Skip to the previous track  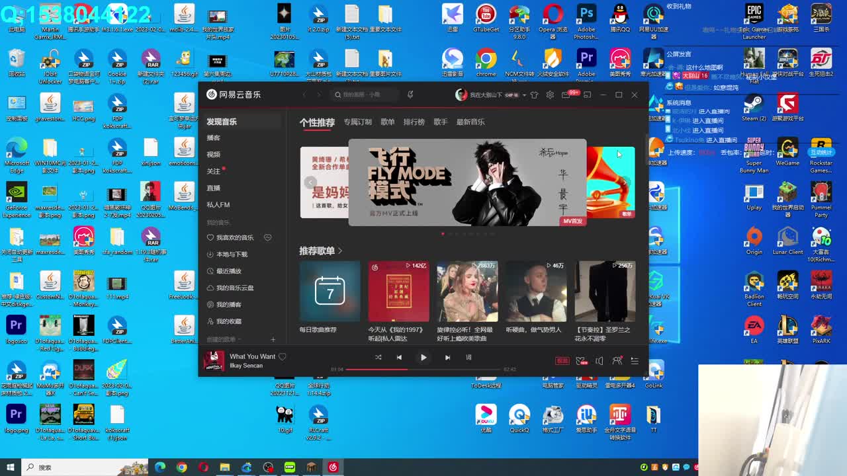399,358
